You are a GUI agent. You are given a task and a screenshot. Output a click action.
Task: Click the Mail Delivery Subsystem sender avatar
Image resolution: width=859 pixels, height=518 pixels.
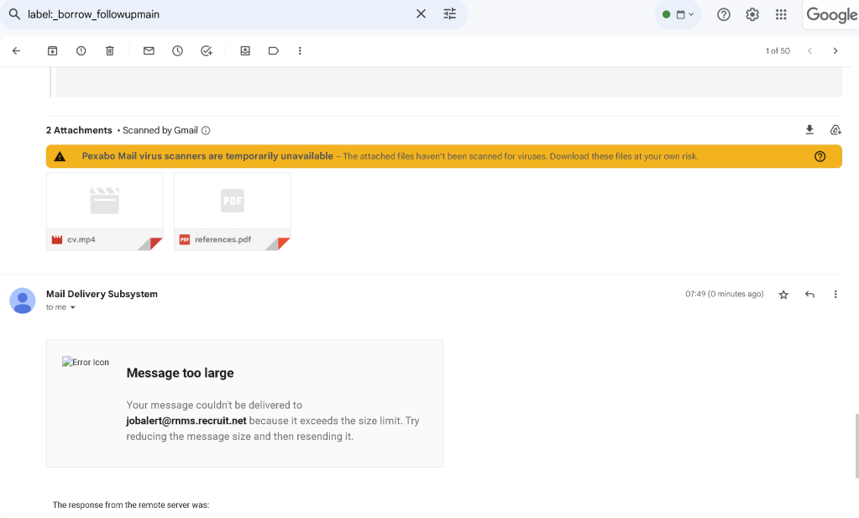pos(23,301)
